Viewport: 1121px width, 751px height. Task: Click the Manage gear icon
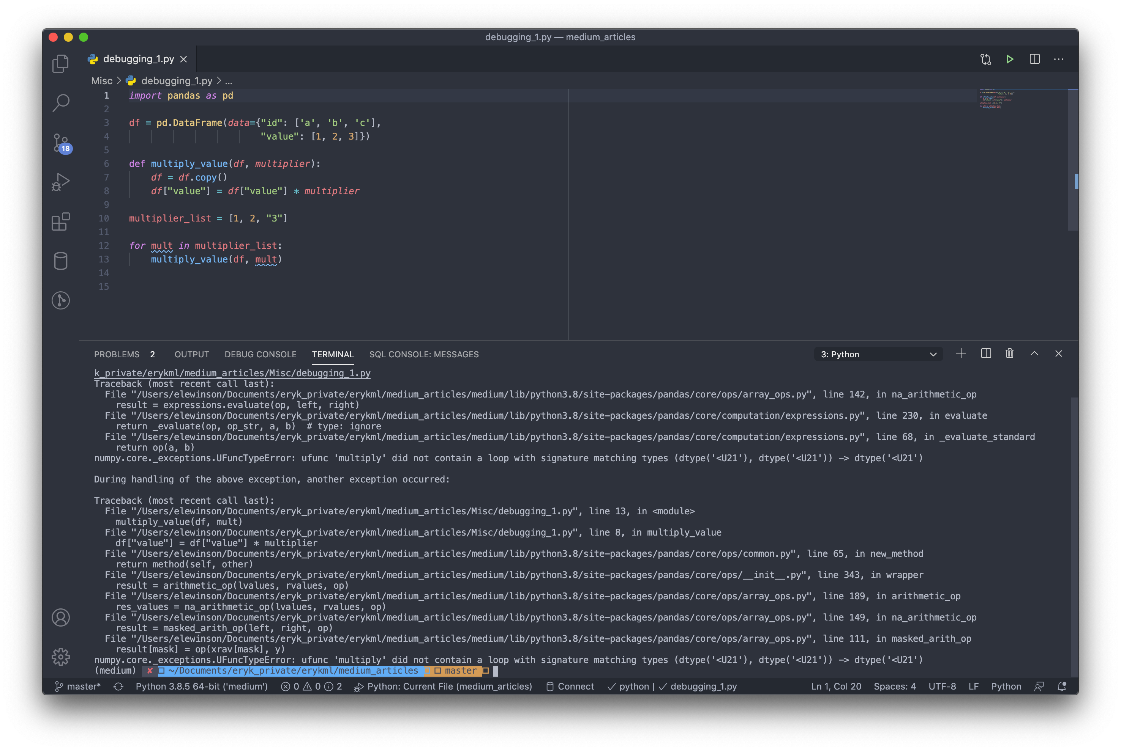60,657
